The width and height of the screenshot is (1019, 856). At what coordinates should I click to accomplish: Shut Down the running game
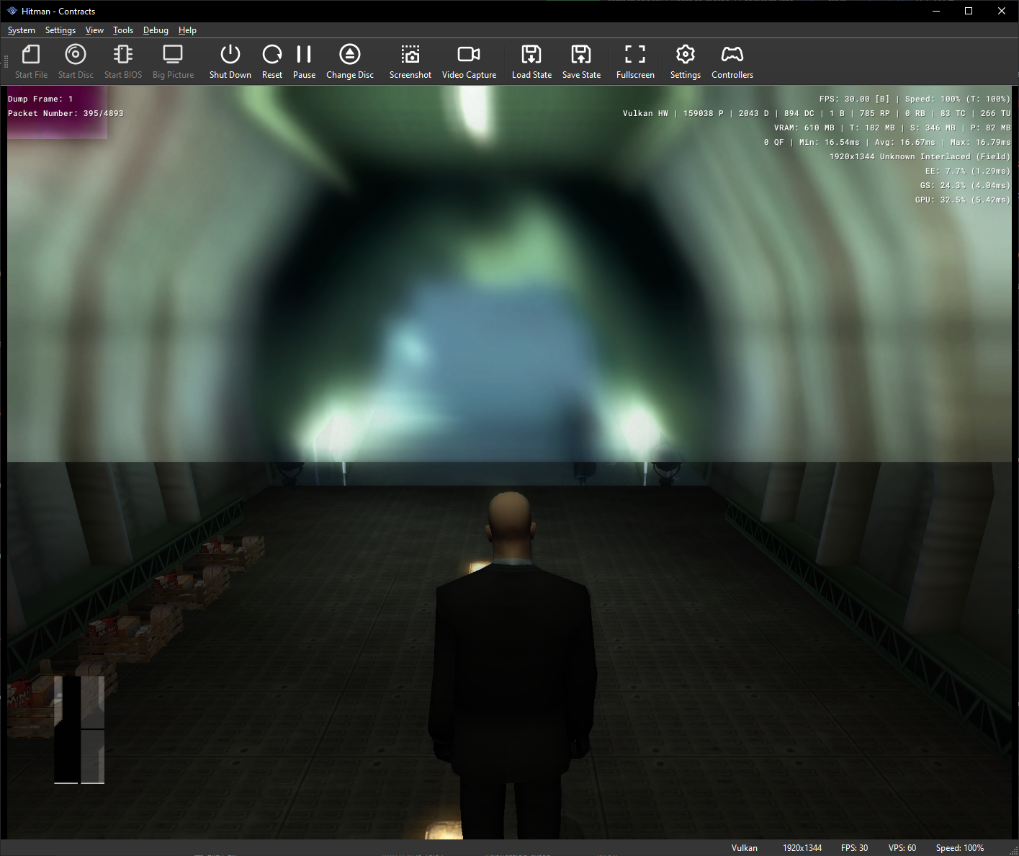tap(230, 62)
